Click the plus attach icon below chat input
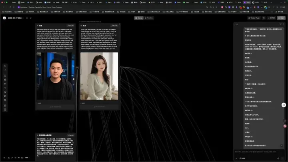The image size is (288, 162). 236,158
